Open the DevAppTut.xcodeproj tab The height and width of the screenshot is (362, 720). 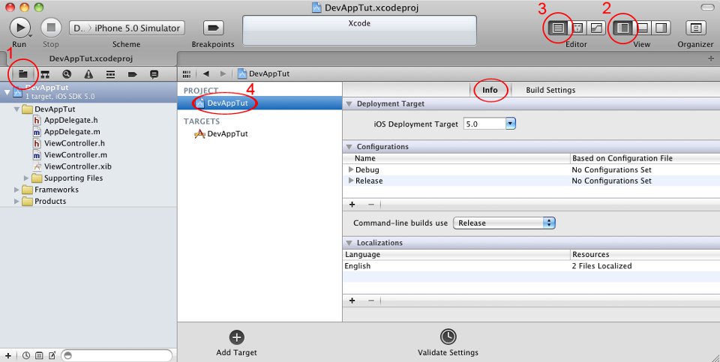tap(91, 58)
